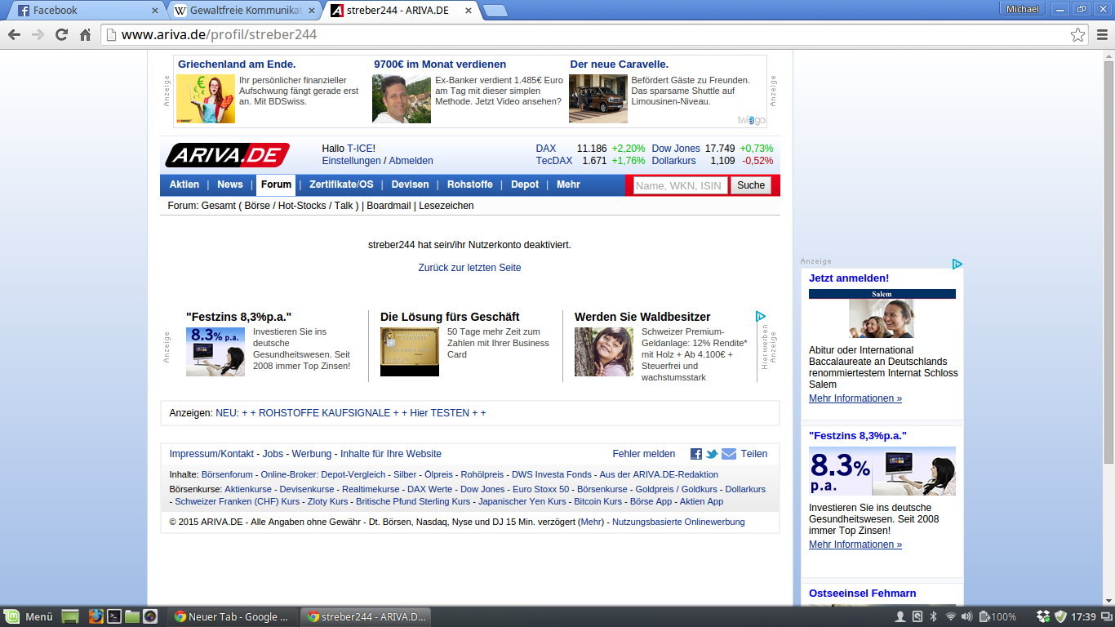
Task: Click the gold Business Card ad image
Action: (410, 352)
